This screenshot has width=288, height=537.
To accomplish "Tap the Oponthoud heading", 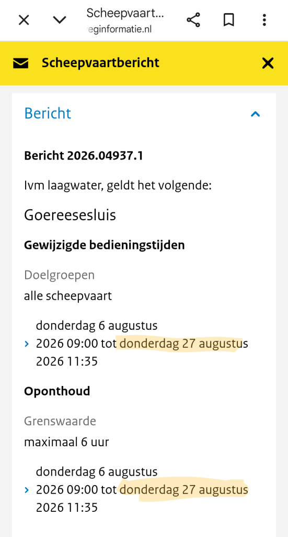I will point(57,391).
